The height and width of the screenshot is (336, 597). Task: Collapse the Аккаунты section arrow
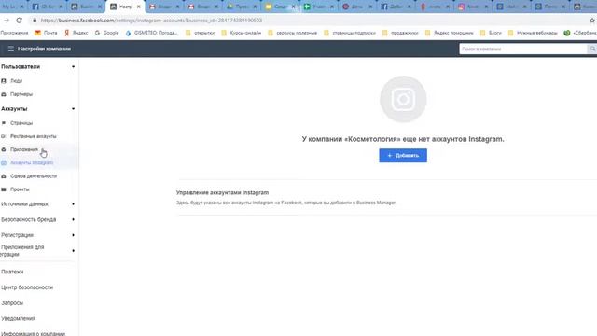click(73, 109)
